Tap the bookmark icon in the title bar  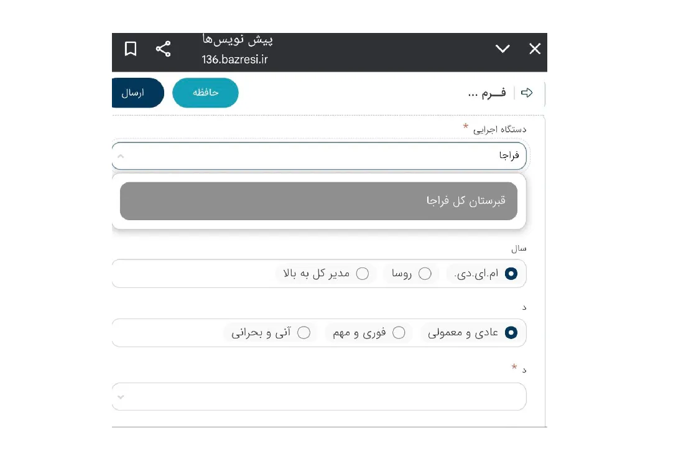coord(131,49)
